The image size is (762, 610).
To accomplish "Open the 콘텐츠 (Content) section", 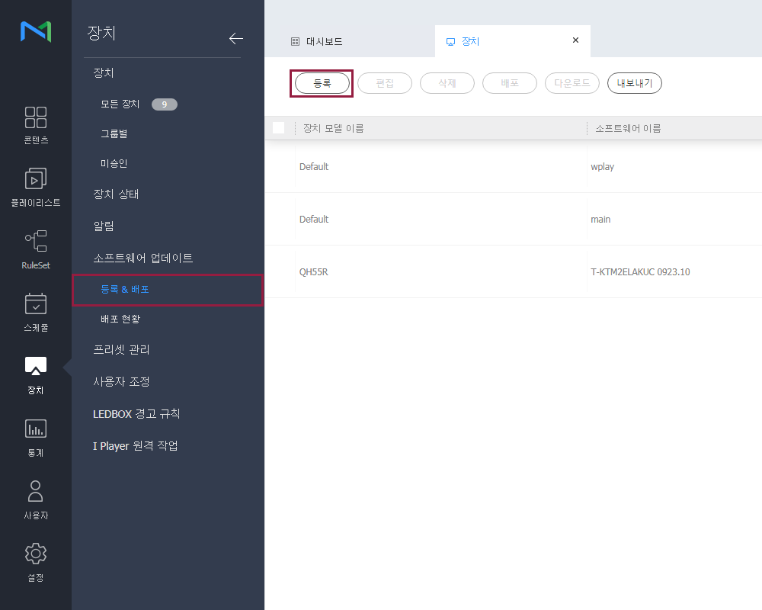I will 36,125.
